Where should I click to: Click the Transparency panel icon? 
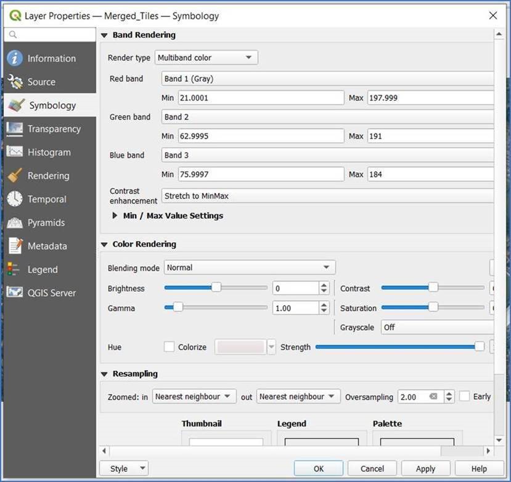click(15, 129)
